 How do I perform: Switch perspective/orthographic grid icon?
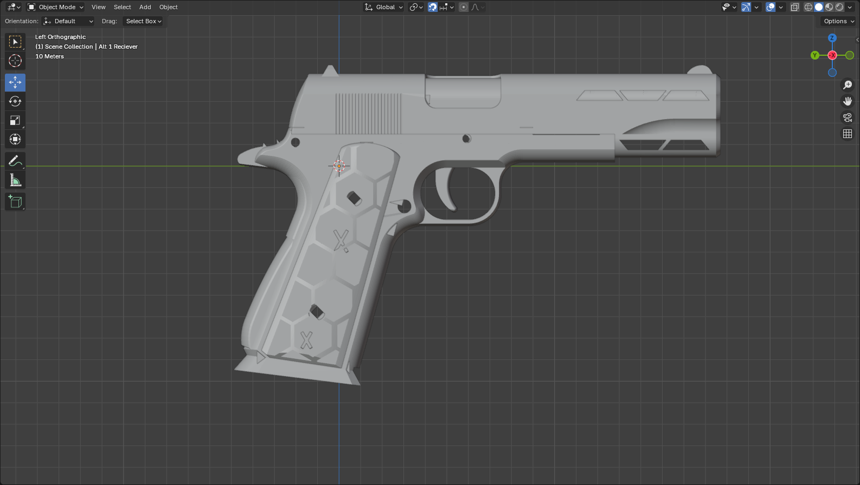point(848,134)
